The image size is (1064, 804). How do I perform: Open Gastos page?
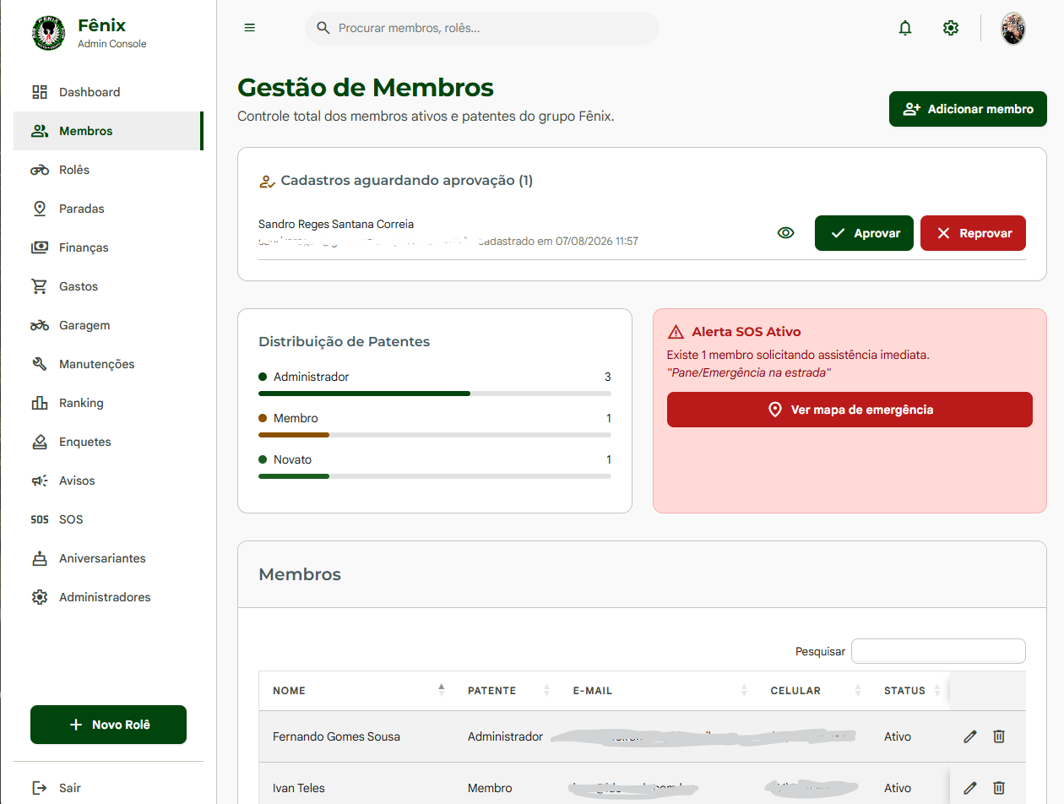click(x=108, y=286)
